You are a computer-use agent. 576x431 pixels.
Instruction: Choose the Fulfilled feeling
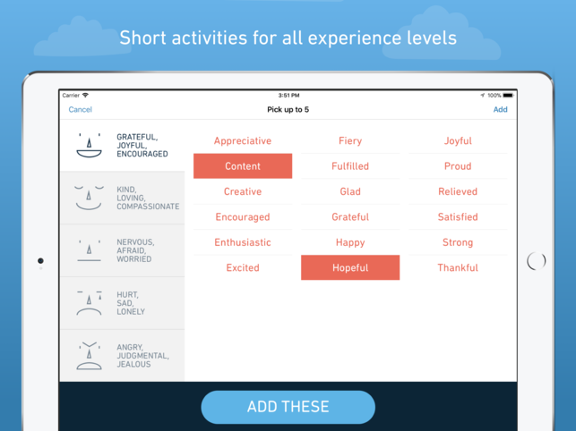click(350, 166)
